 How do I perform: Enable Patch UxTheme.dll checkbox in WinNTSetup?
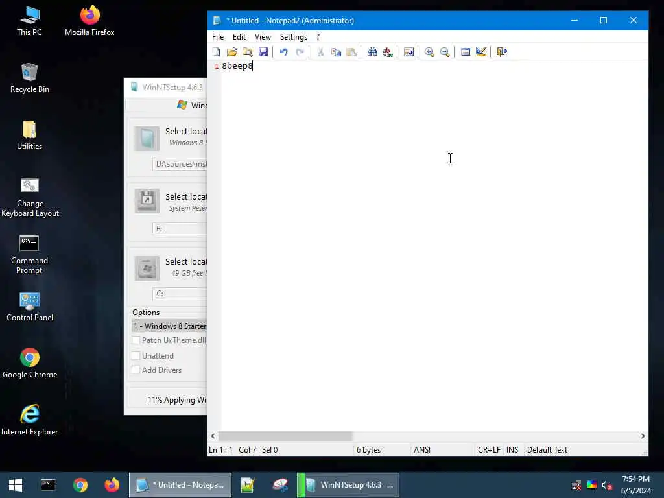click(136, 340)
